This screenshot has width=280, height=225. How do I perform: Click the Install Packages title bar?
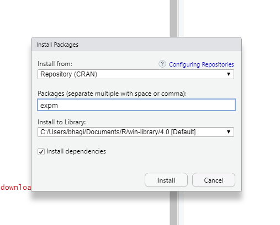(x=136, y=45)
